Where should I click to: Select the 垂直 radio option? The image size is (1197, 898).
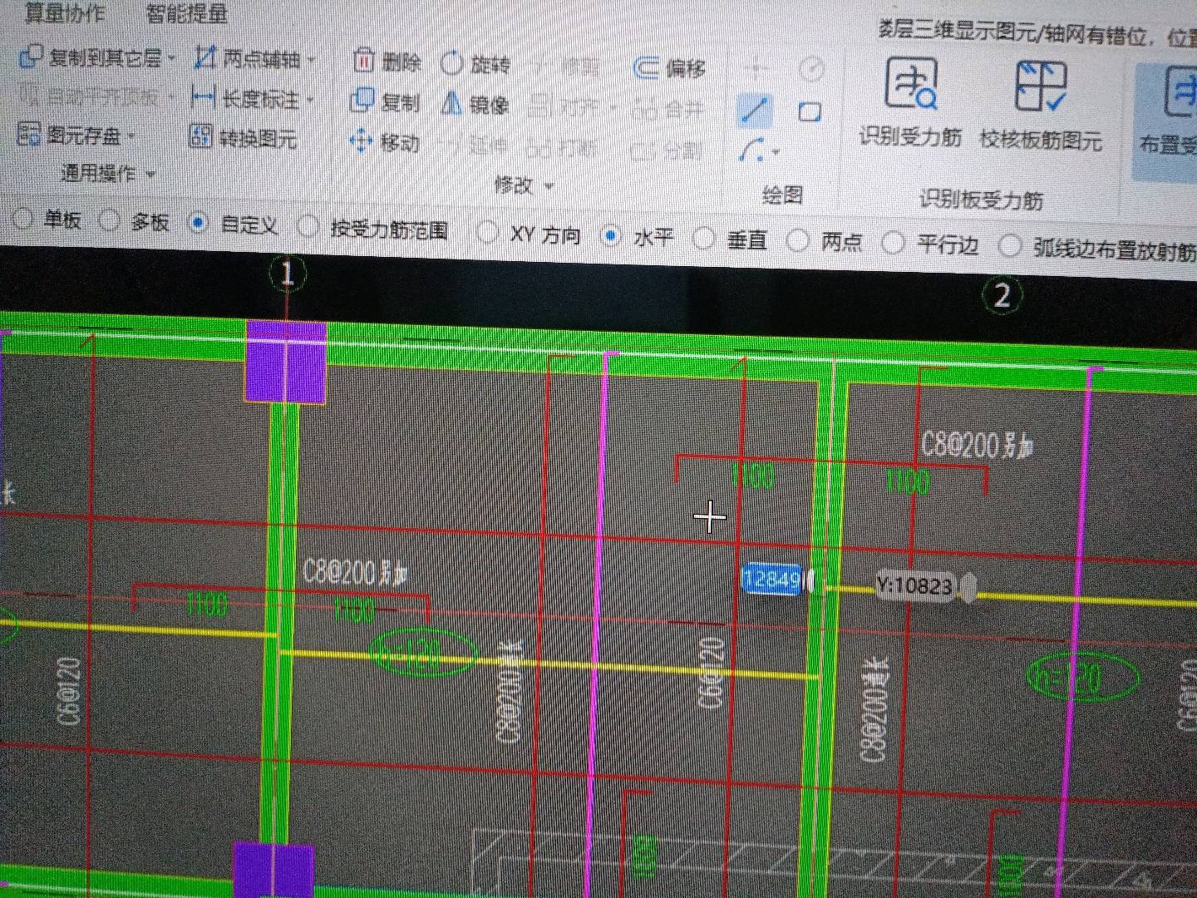(x=731, y=239)
